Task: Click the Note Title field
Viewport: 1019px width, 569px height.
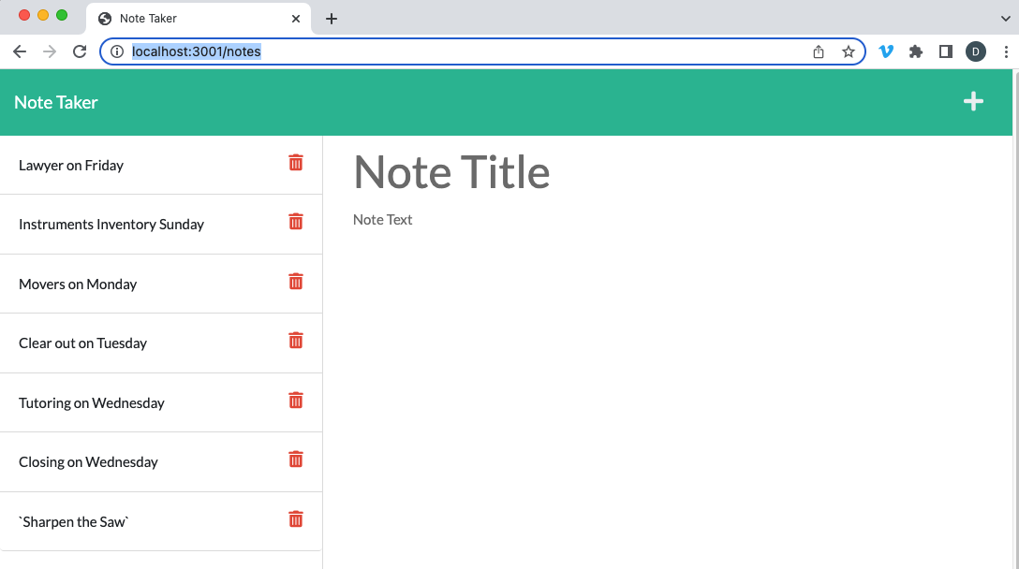Action: 452,173
